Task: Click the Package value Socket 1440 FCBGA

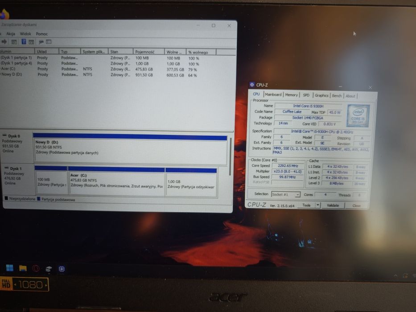Action: [308, 118]
